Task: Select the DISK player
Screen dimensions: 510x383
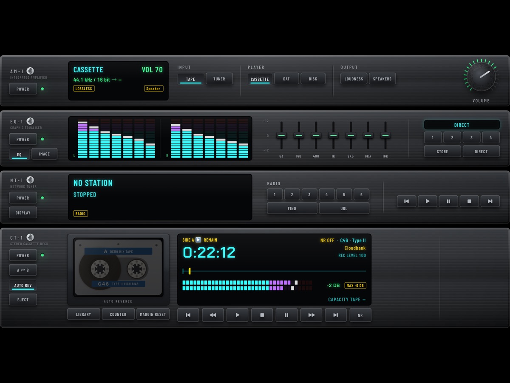Action: pos(313,79)
